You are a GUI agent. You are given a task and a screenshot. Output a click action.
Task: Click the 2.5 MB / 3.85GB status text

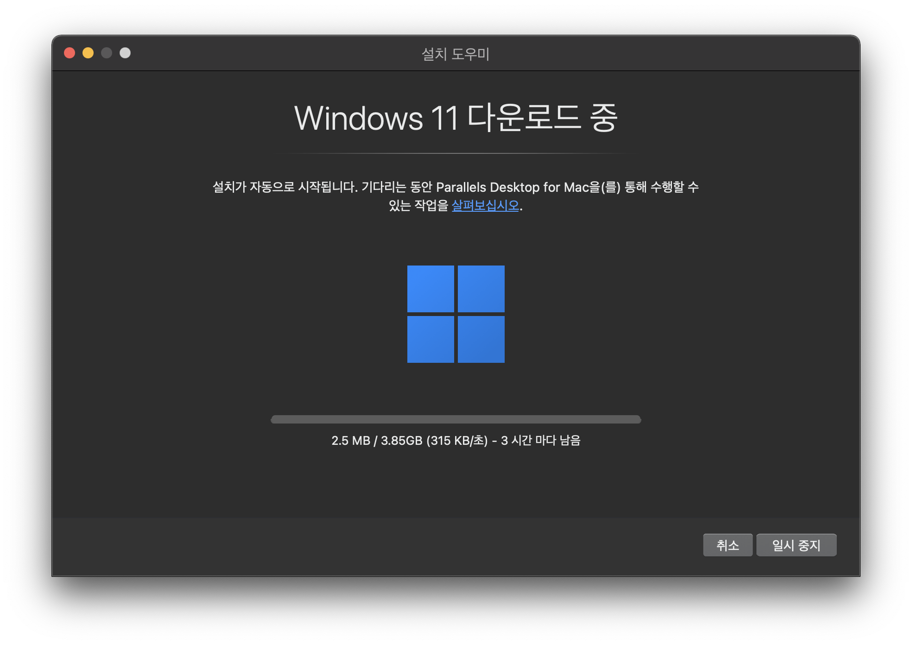pyautogui.click(x=376, y=440)
